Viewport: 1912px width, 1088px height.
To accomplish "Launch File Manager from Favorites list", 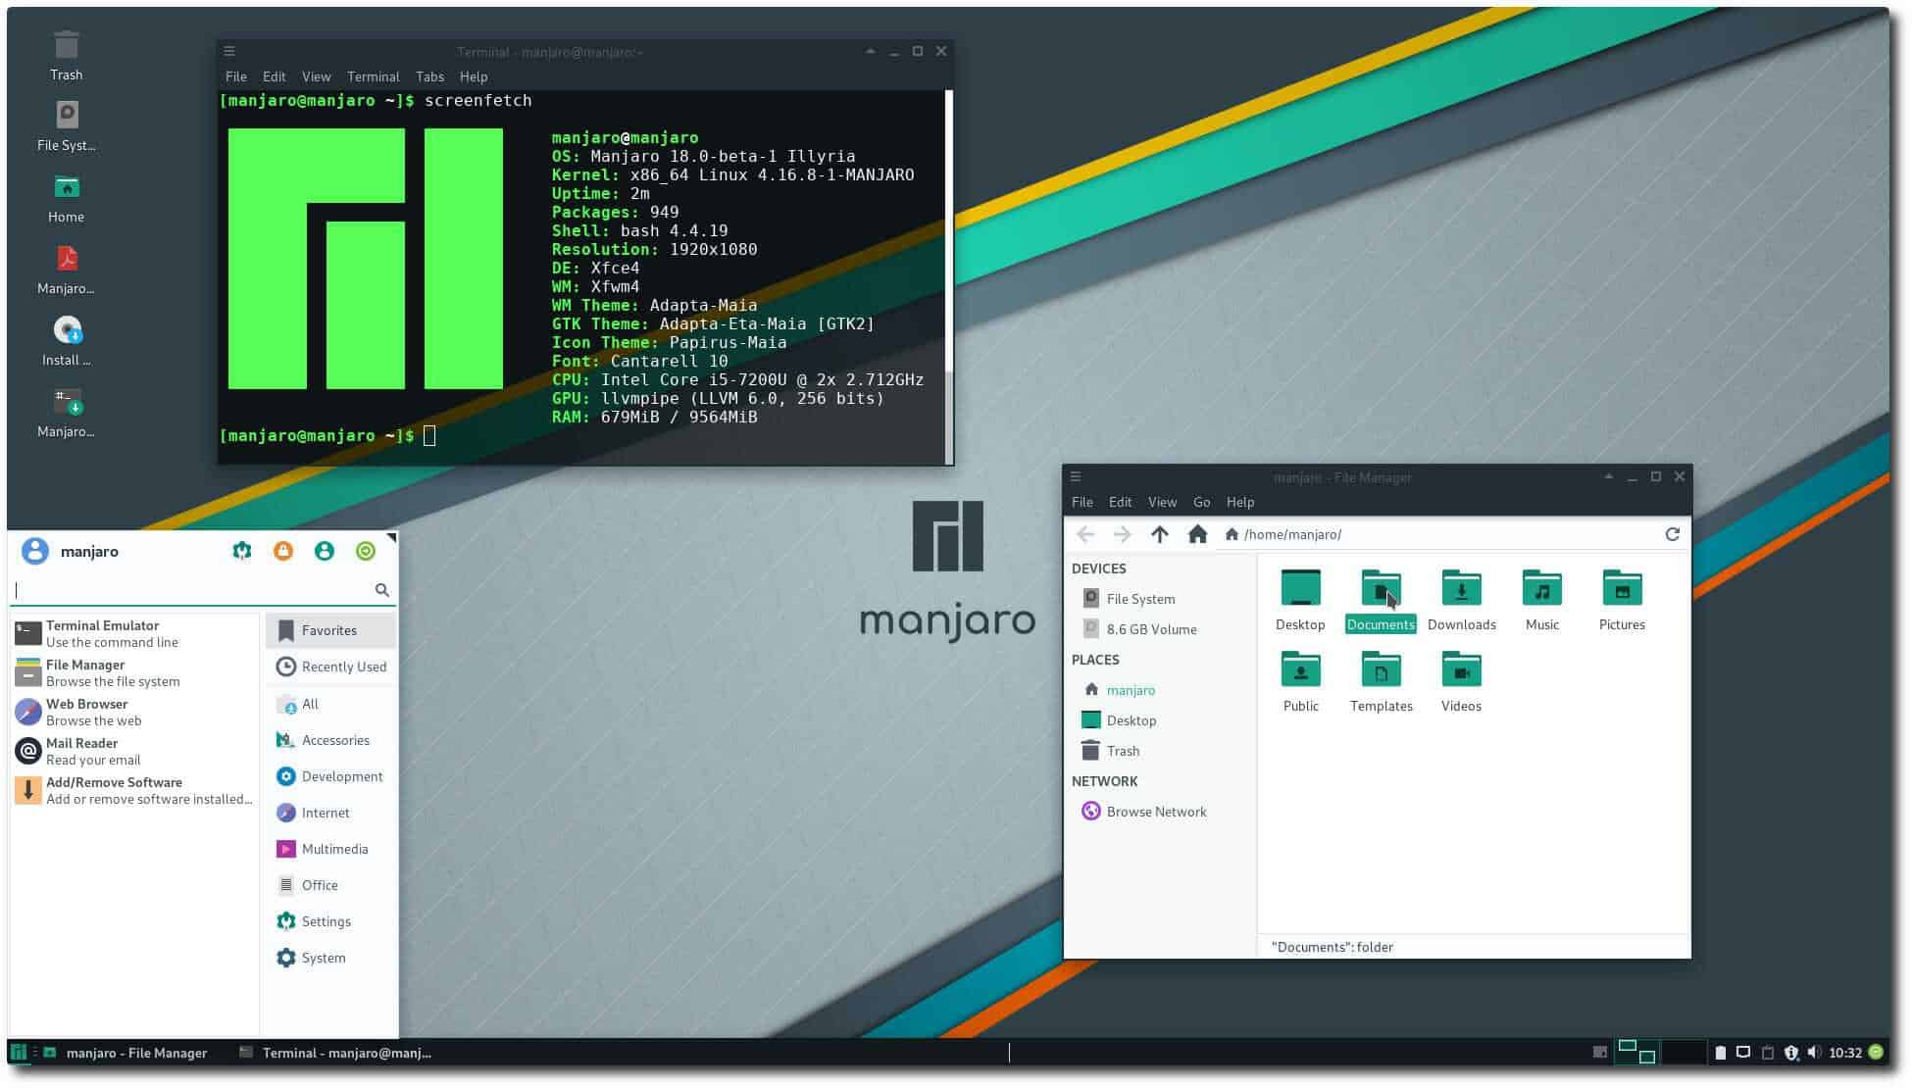I will pyautogui.click(x=134, y=672).
